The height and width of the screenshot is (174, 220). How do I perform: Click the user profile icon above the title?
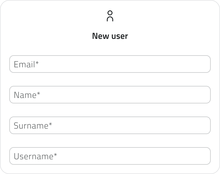pos(110,16)
